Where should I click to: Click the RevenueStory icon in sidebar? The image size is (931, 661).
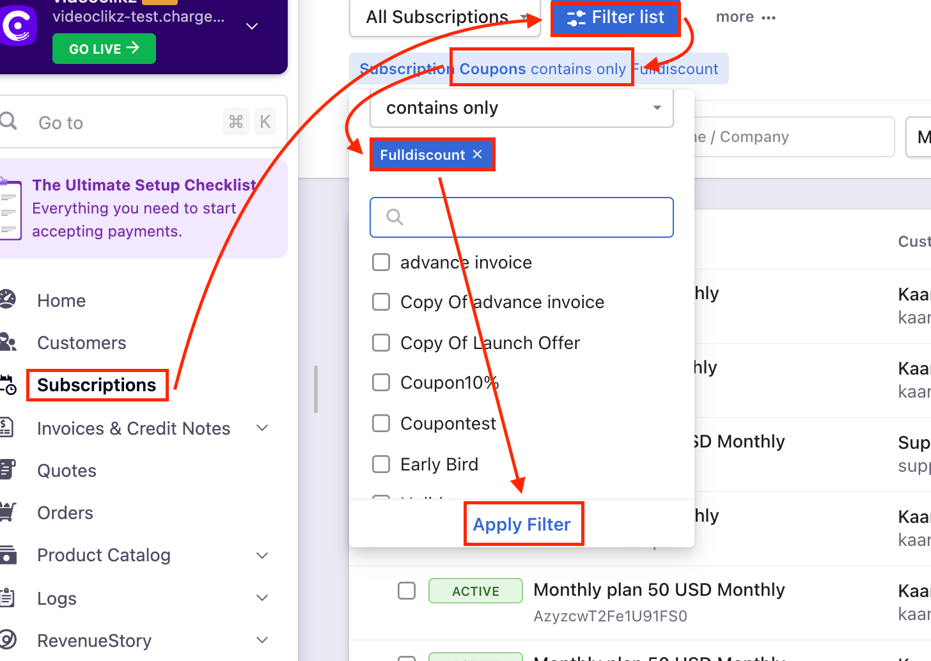coord(8,639)
